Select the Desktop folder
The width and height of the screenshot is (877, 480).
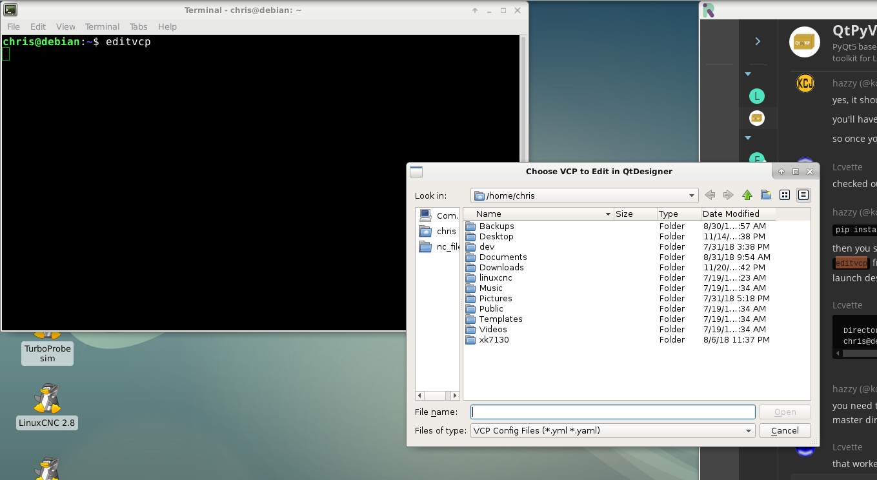click(496, 236)
